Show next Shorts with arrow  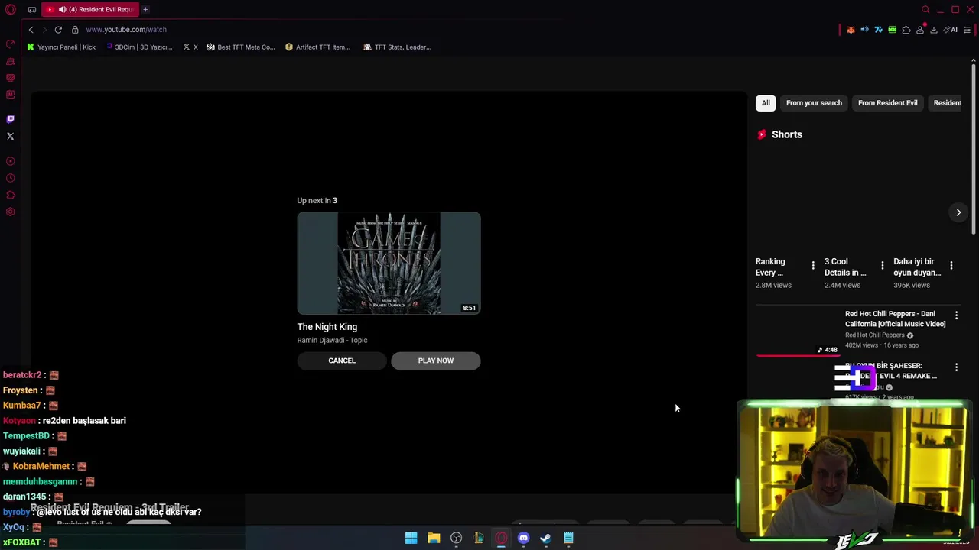point(958,212)
